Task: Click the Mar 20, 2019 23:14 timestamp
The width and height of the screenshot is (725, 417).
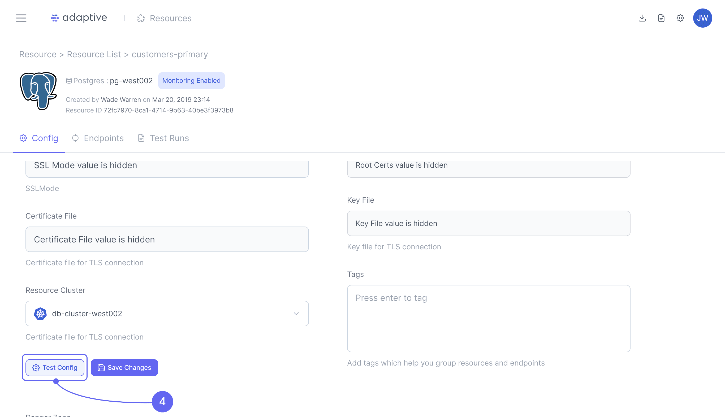Action: pyautogui.click(x=181, y=100)
